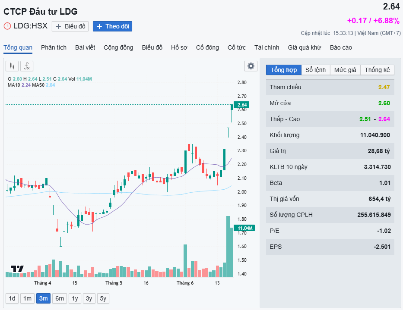Image resolution: width=403 pixels, height=310 pixels.
Task: Open the Phân tích tab
Action: tap(54, 47)
